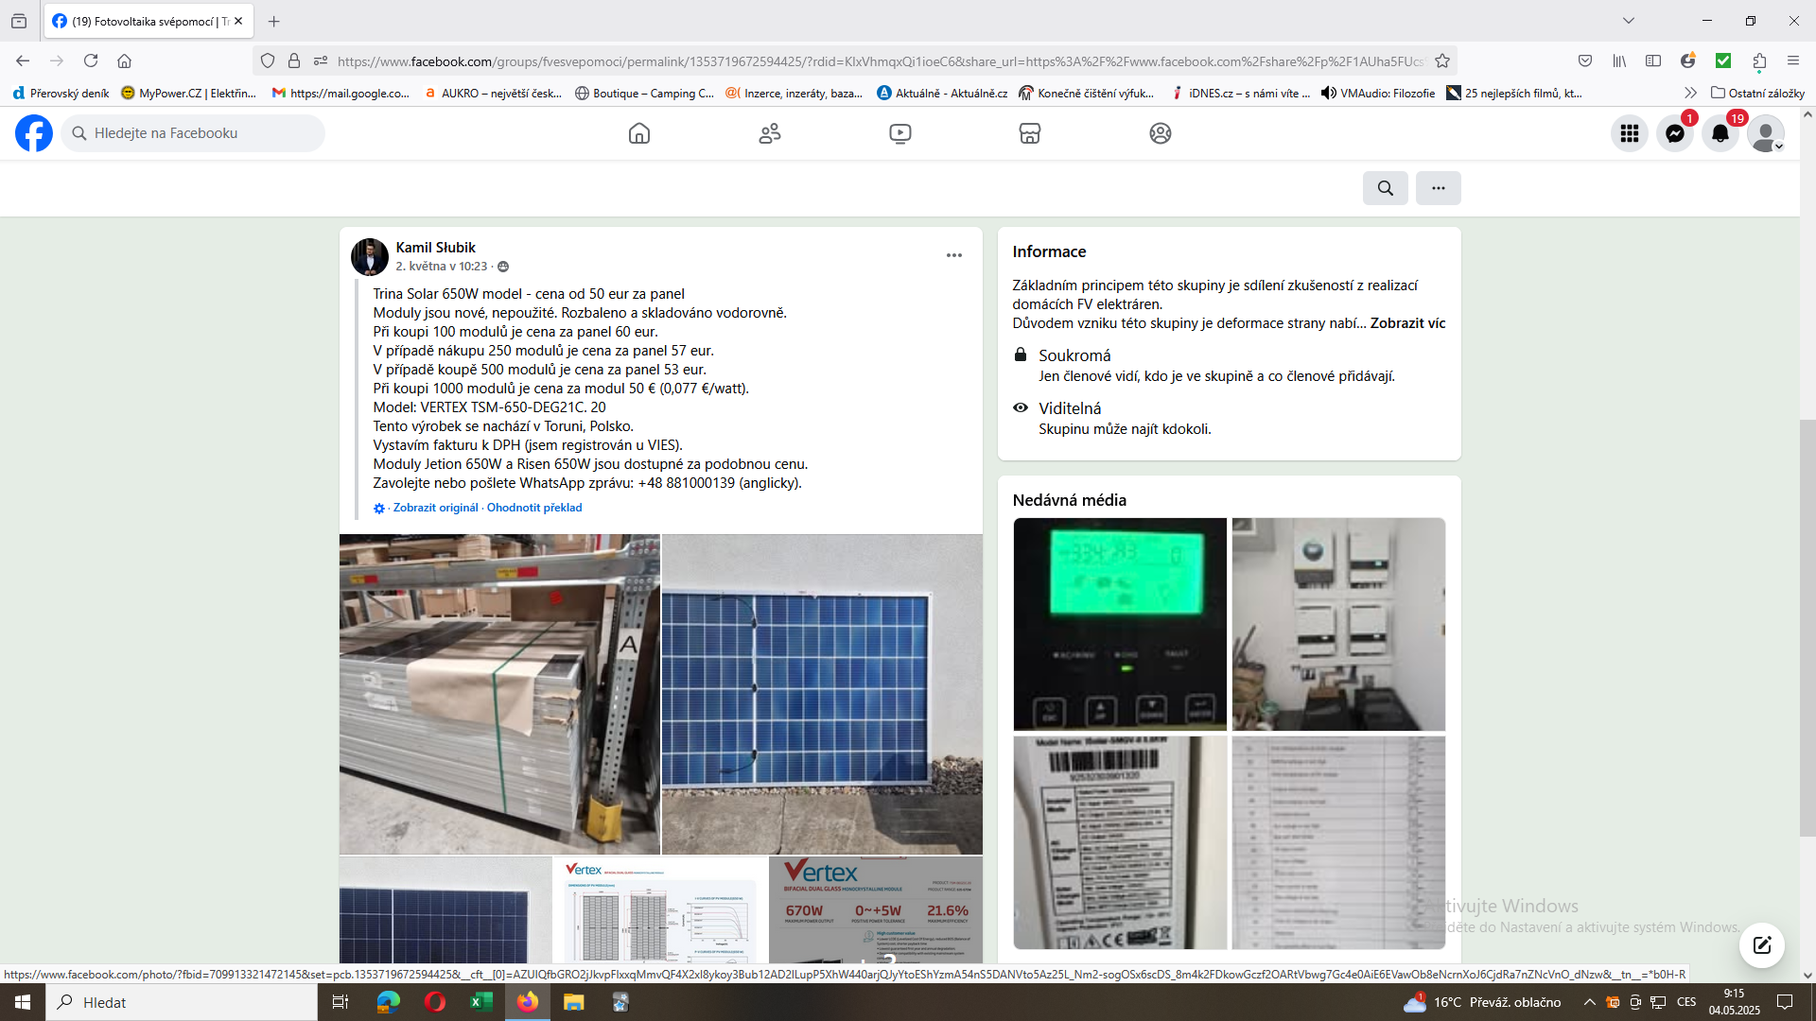Open Marketplace icon in top navigation
The width and height of the screenshot is (1816, 1021).
point(1030,133)
